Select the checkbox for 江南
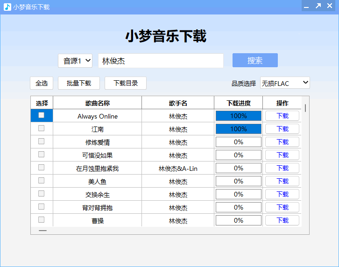 (42, 128)
